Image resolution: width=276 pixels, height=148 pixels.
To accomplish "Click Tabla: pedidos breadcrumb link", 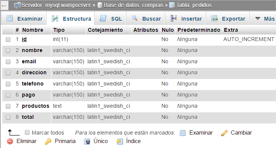I will (x=194, y=5).
